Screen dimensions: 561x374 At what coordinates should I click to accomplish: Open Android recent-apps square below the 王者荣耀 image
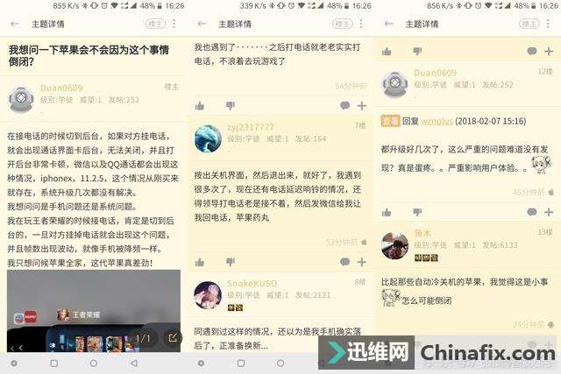tap(54, 363)
